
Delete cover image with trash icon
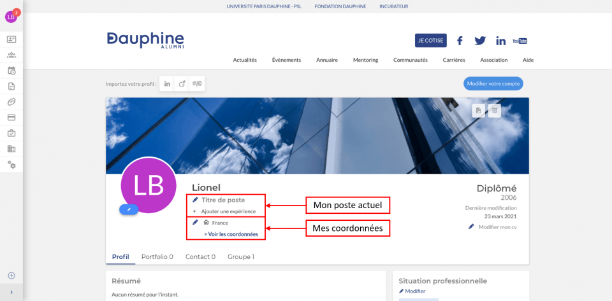494,111
